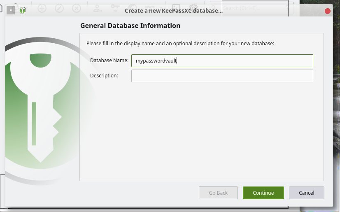
Task: Cancel the new database wizard
Action: point(306,193)
